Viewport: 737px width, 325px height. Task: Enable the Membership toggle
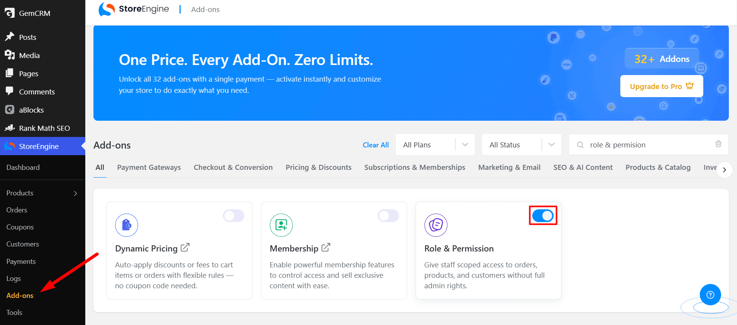[x=388, y=216]
